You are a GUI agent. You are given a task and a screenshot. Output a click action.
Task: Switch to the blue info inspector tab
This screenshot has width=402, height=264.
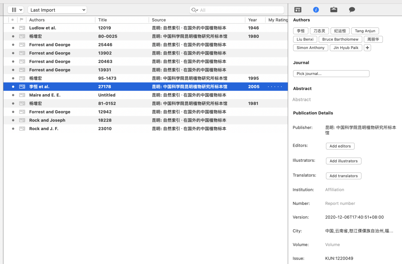[316, 10]
